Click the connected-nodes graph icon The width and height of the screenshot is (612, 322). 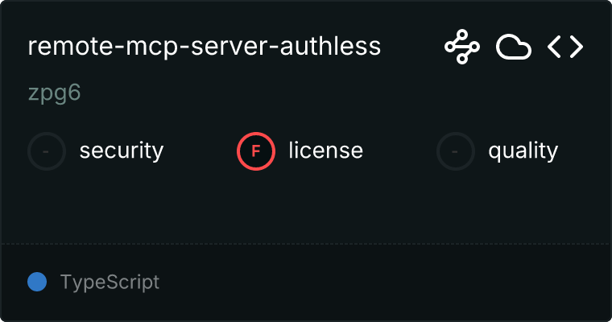point(462,47)
